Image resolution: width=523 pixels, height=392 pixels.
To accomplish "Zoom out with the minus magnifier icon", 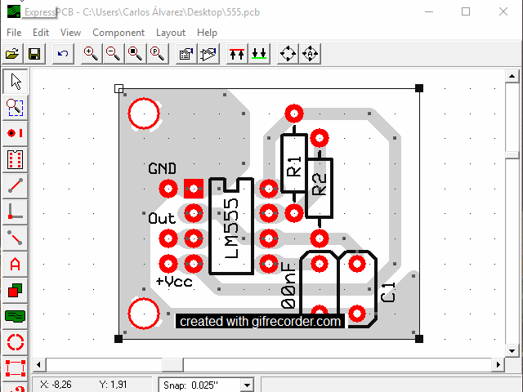I will [113, 53].
